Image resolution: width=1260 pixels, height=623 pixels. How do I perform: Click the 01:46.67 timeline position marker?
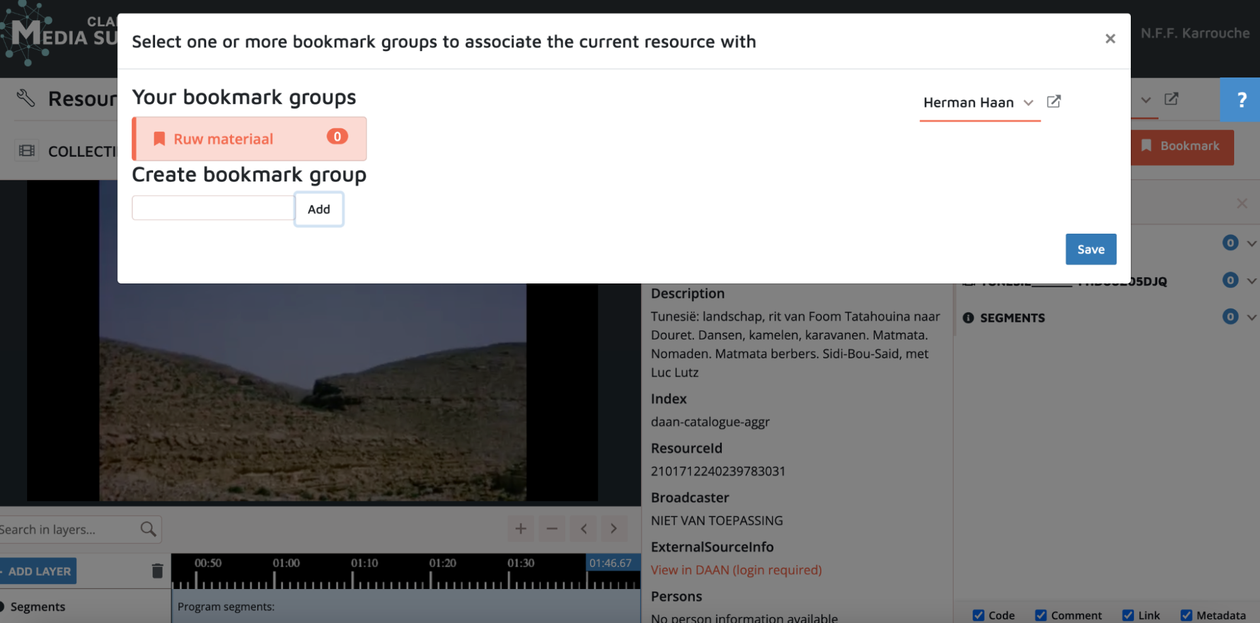click(x=610, y=563)
